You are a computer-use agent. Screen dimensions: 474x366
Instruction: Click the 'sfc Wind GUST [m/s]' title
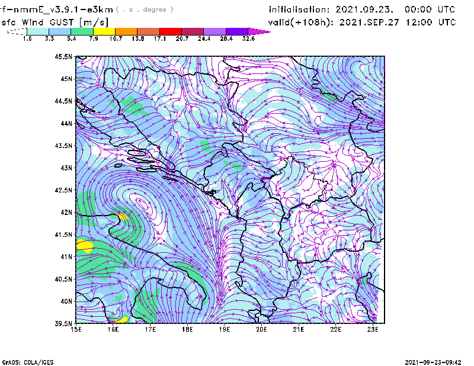[55, 23]
